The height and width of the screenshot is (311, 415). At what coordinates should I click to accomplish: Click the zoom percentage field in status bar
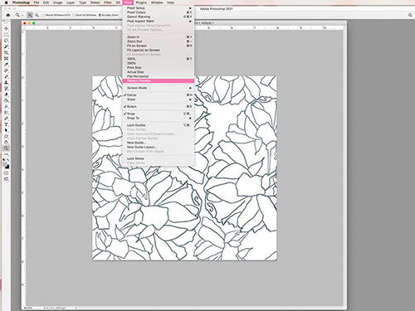pyautogui.click(x=28, y=308)
